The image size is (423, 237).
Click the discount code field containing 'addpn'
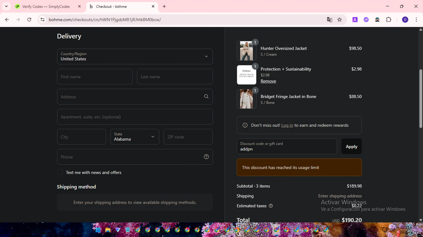287,146
